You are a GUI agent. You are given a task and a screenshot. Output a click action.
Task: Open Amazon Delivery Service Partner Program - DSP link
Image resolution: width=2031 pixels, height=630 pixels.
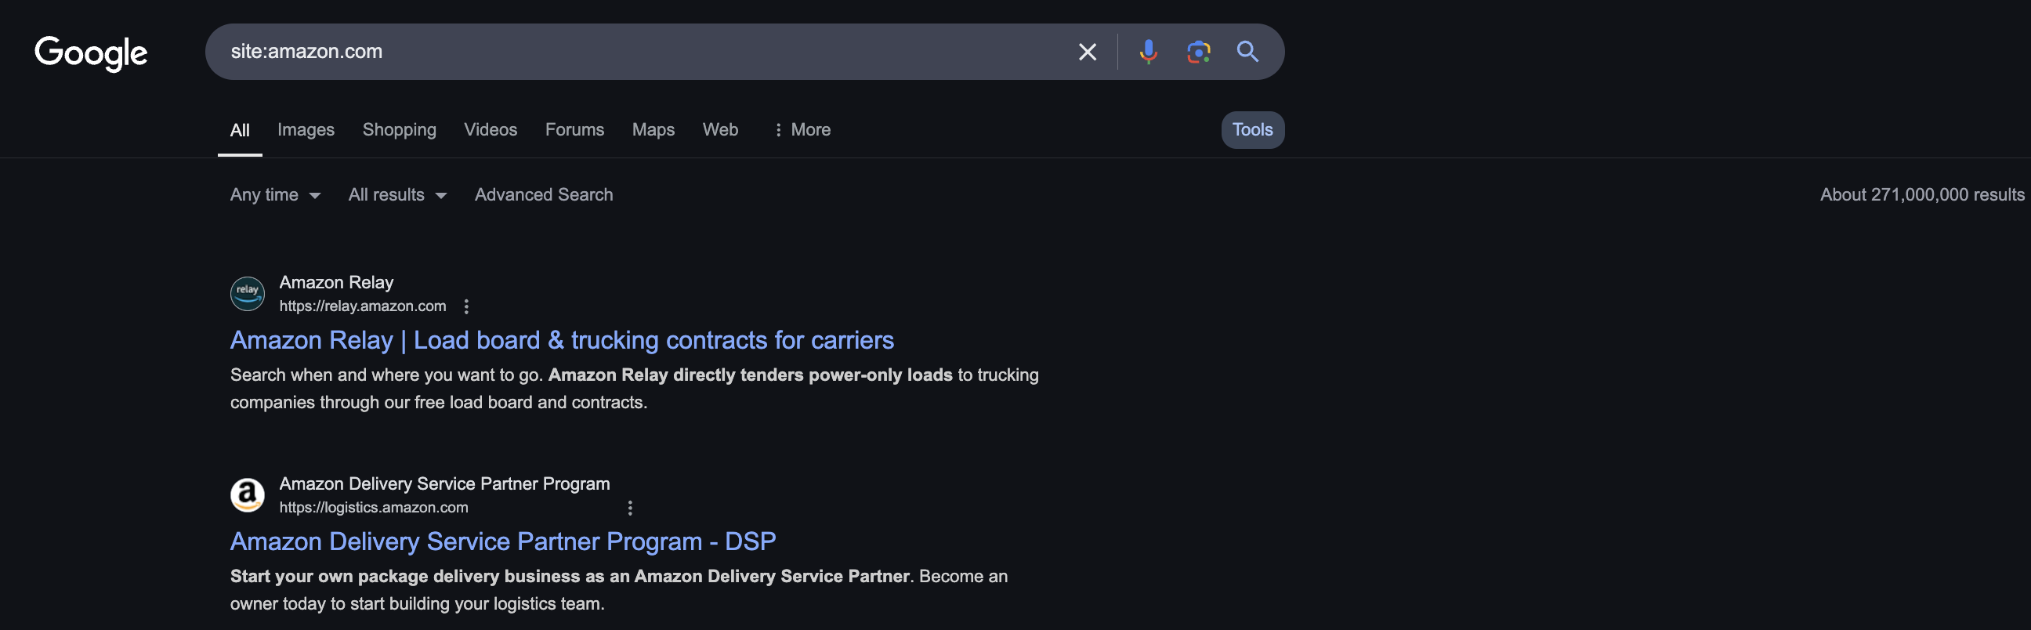pos(503,541)
